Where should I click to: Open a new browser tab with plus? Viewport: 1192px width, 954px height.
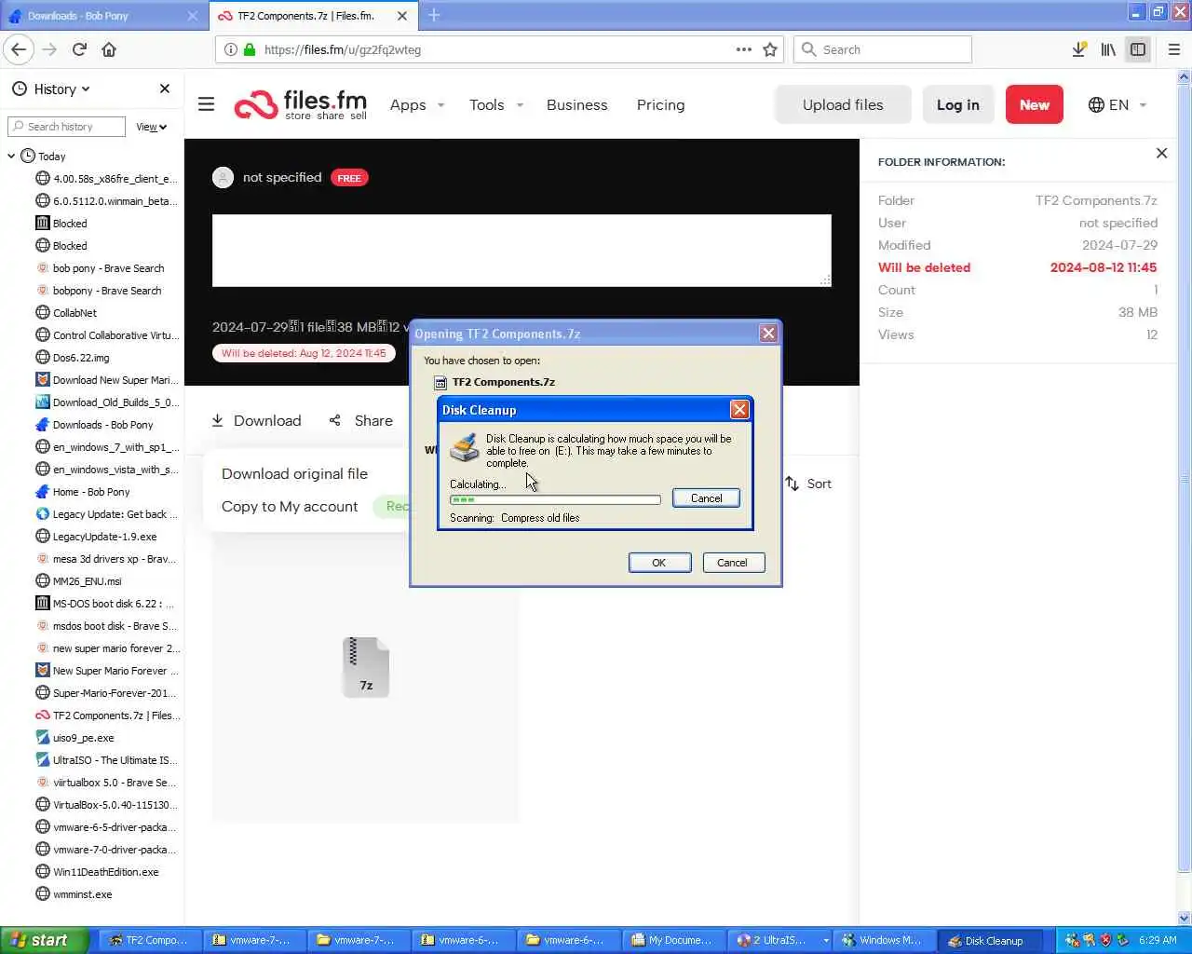click(x=434, y=15)
